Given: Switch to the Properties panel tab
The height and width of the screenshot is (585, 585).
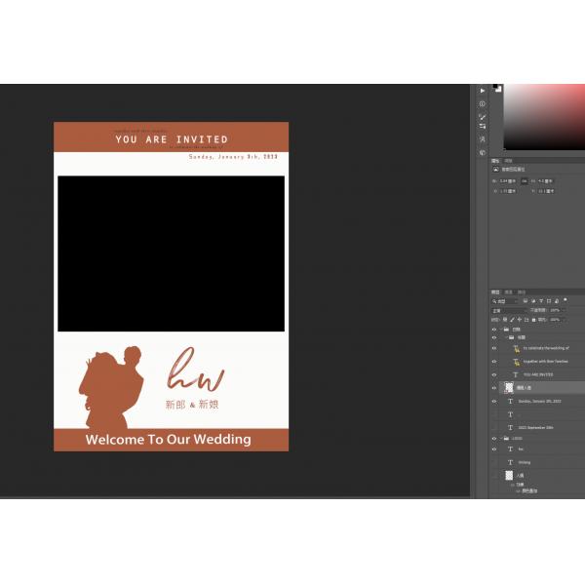Looking at the screenshot, I should [x=495, y=159].
